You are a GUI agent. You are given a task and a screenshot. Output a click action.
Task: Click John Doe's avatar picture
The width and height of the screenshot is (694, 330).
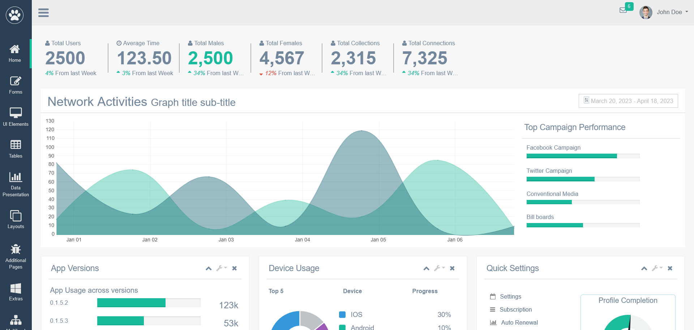646,12
